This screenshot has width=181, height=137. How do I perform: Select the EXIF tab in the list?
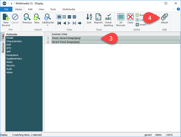[x=9, y=45]
